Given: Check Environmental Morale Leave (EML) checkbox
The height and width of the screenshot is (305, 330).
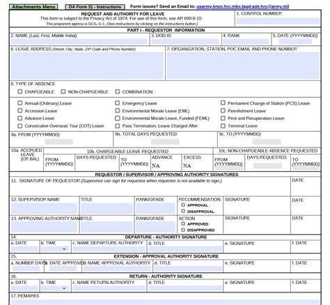Looking at the screenshot, I should 118,111.
